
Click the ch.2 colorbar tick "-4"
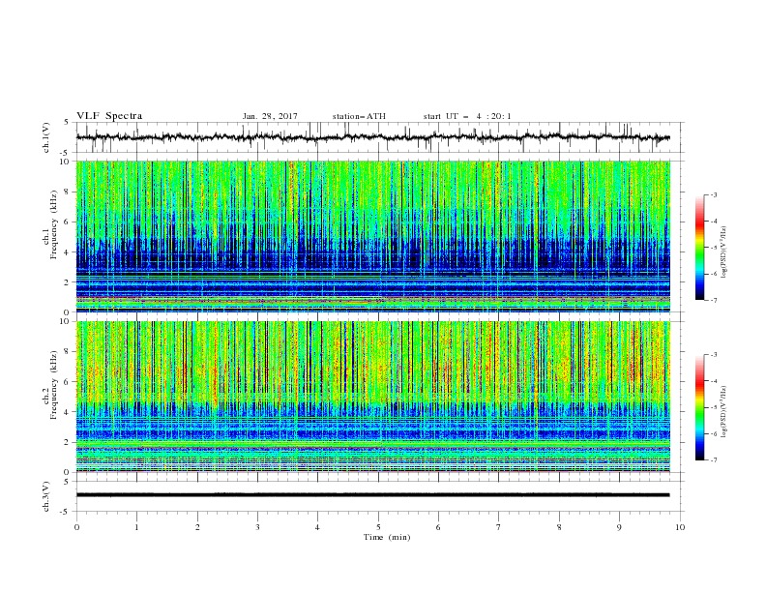(713, 381)
